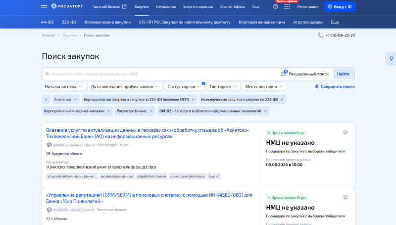
Task: Open the Имущество top menu item
Action: click(x=166, y=6)
